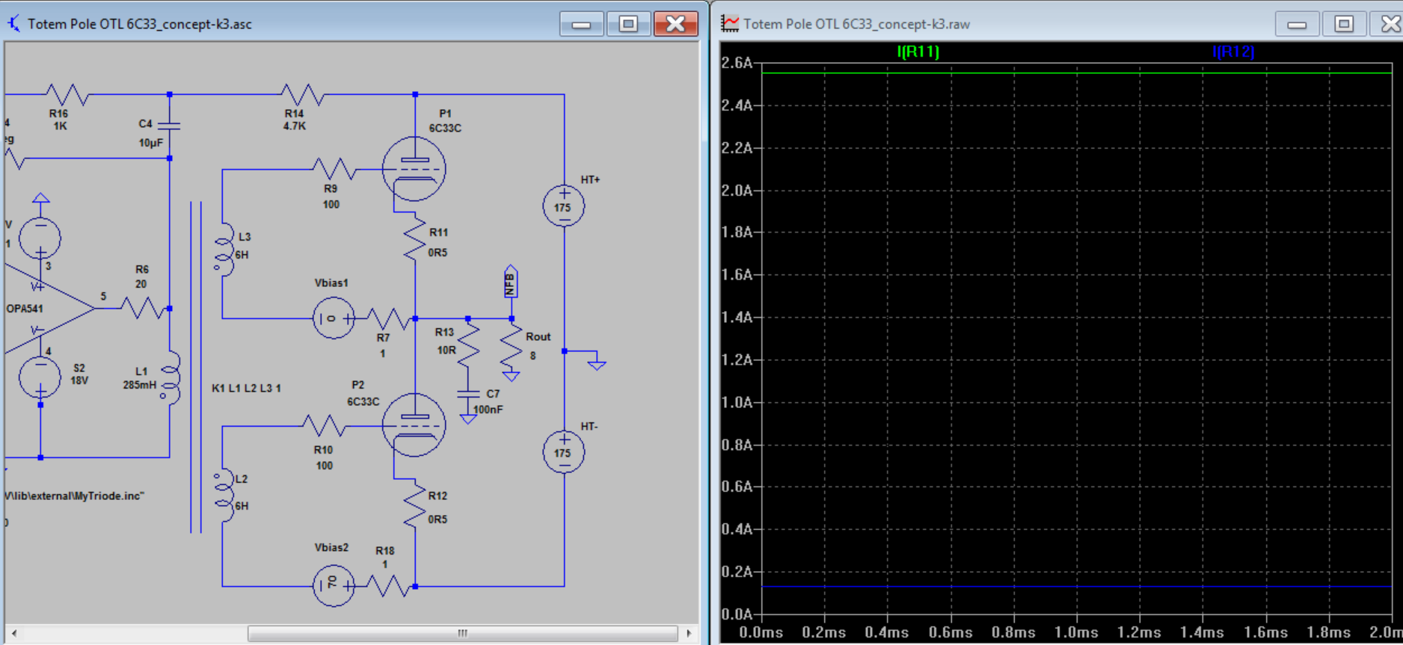This screenshot has height=645, width=1403.
Task: Select the Vbias2 voltage source symbol
Action: click(x=334, y=586)
